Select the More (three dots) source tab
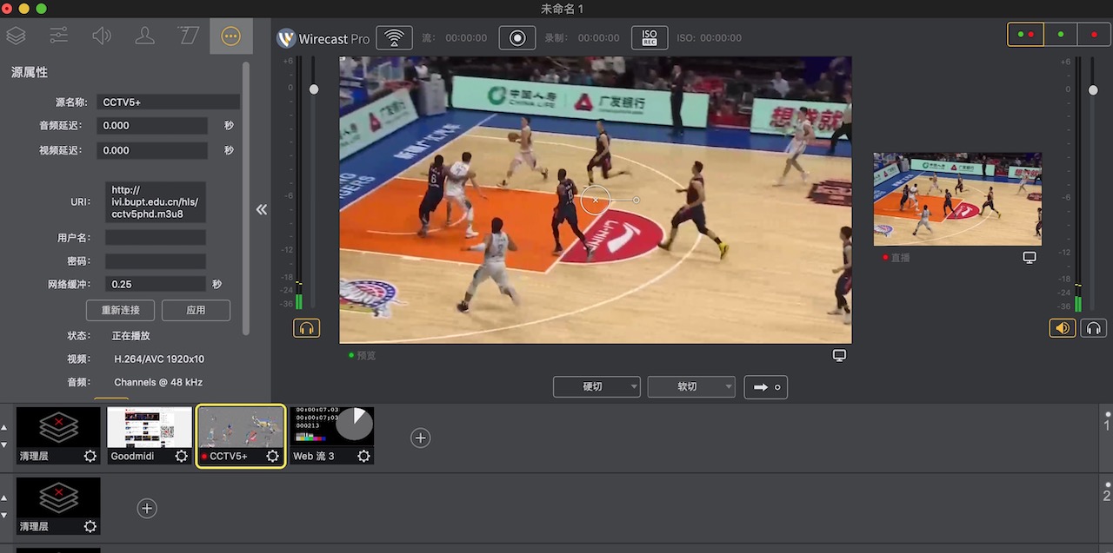Image resolution: width=1113 pixels, height=553 pixels. pos(230,36)
